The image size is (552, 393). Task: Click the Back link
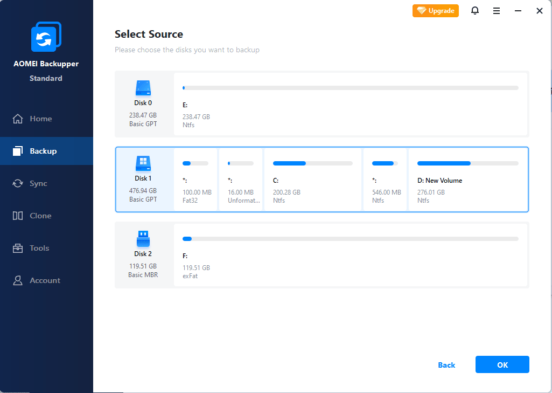click(x=446, y=364)
